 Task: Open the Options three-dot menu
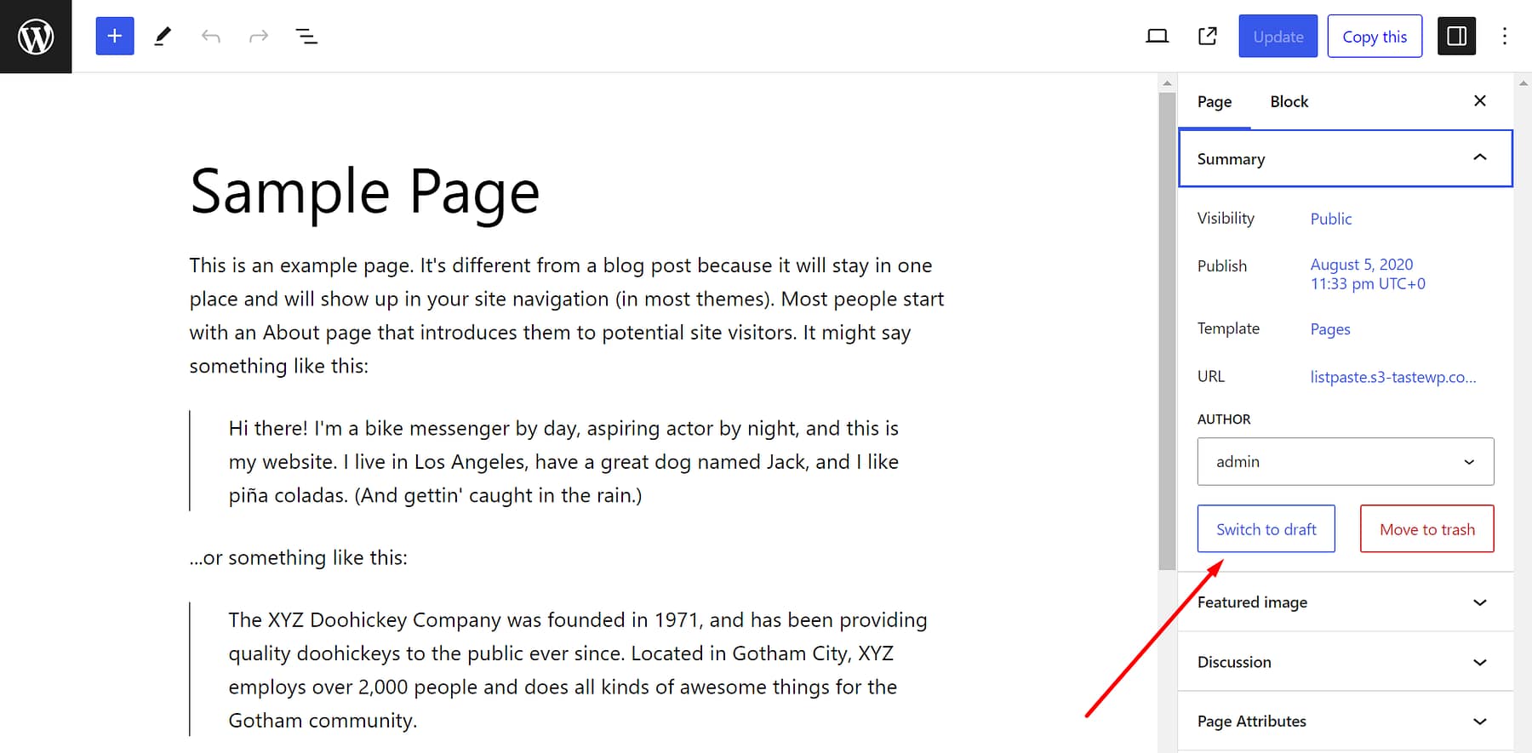point(1505,36)
